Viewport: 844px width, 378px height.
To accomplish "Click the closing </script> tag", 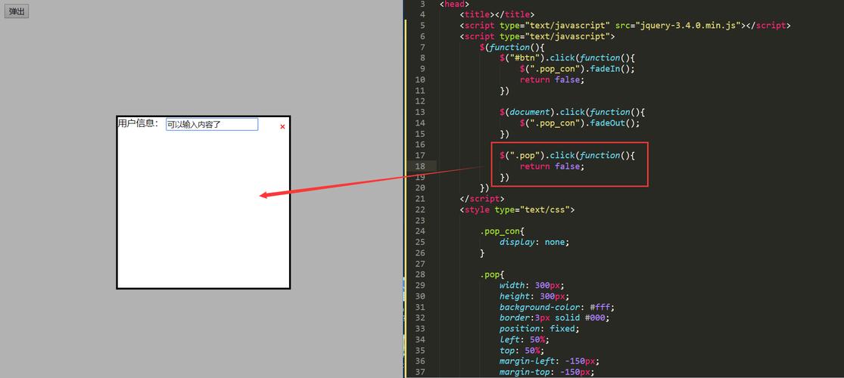I will click(x=482, y=198).
